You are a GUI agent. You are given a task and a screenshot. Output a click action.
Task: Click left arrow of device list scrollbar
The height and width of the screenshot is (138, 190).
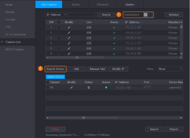coord(48,57)
